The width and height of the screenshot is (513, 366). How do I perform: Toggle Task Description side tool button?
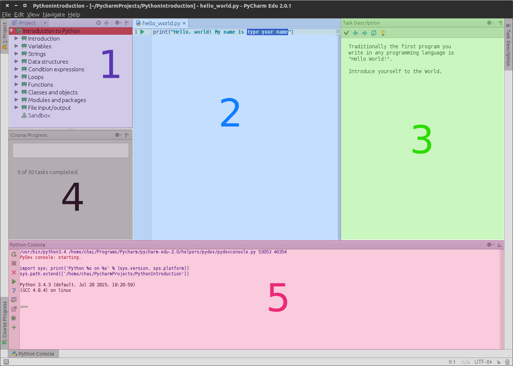[508, 44]
